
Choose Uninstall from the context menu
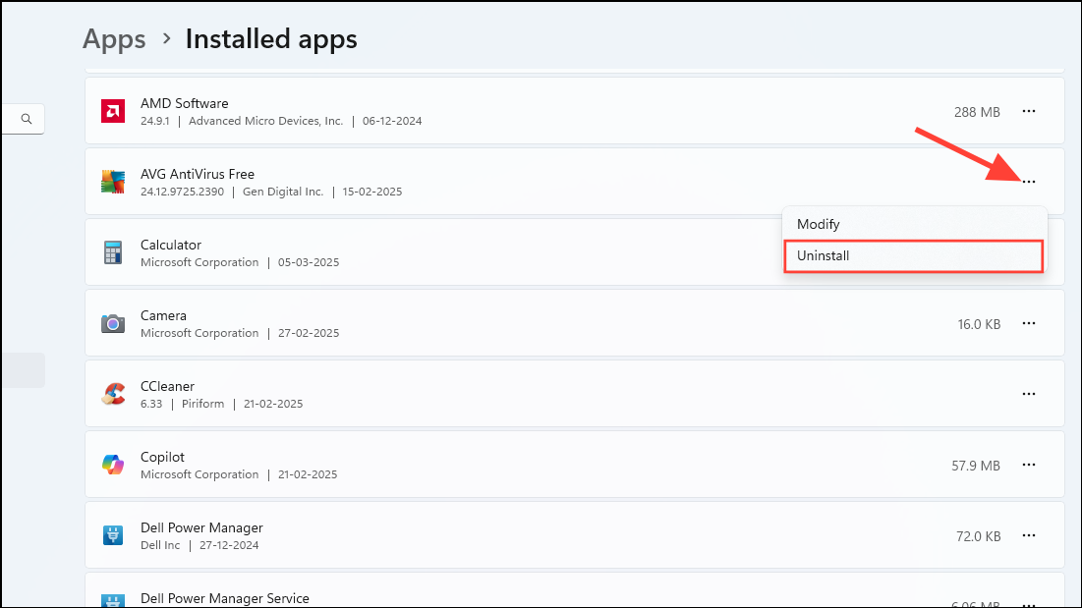pyautogui.click(x=914, y=255)
